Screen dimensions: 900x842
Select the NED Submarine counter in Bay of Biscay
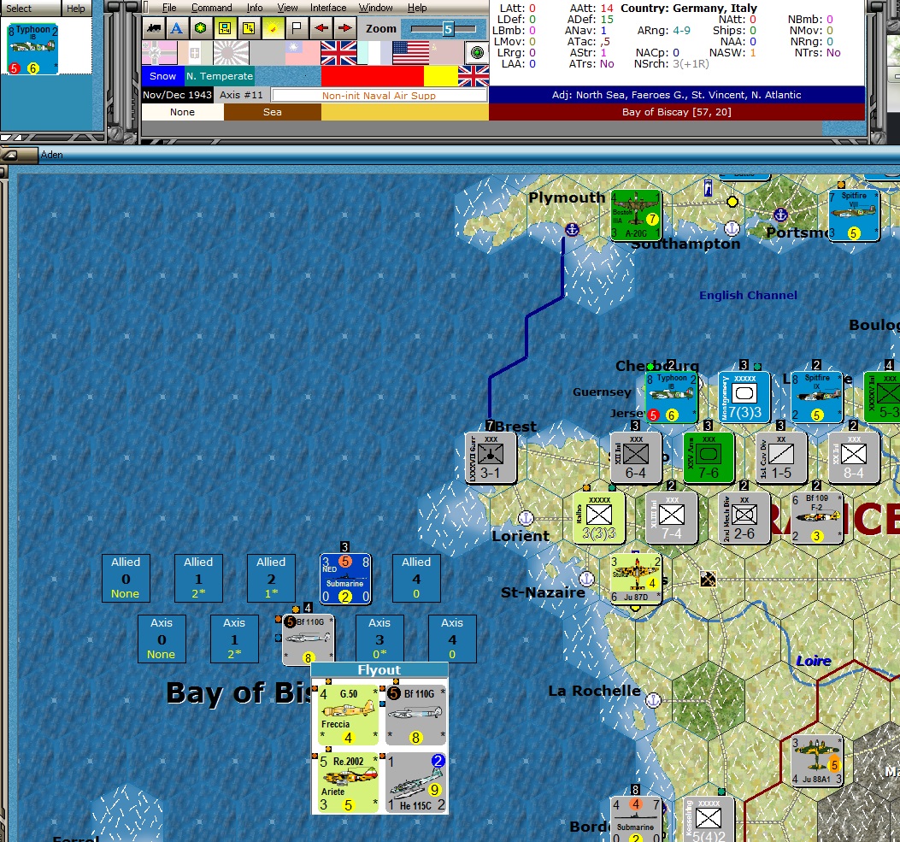click(x=345, y=579)
